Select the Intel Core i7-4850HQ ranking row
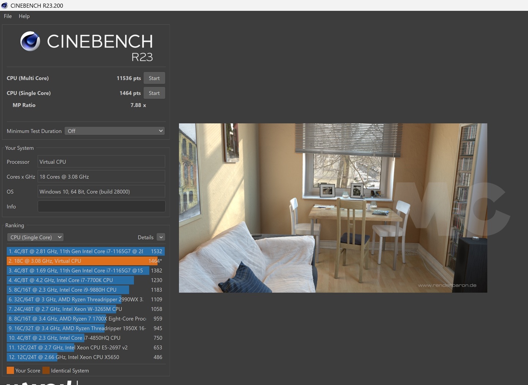 (86, 338)
